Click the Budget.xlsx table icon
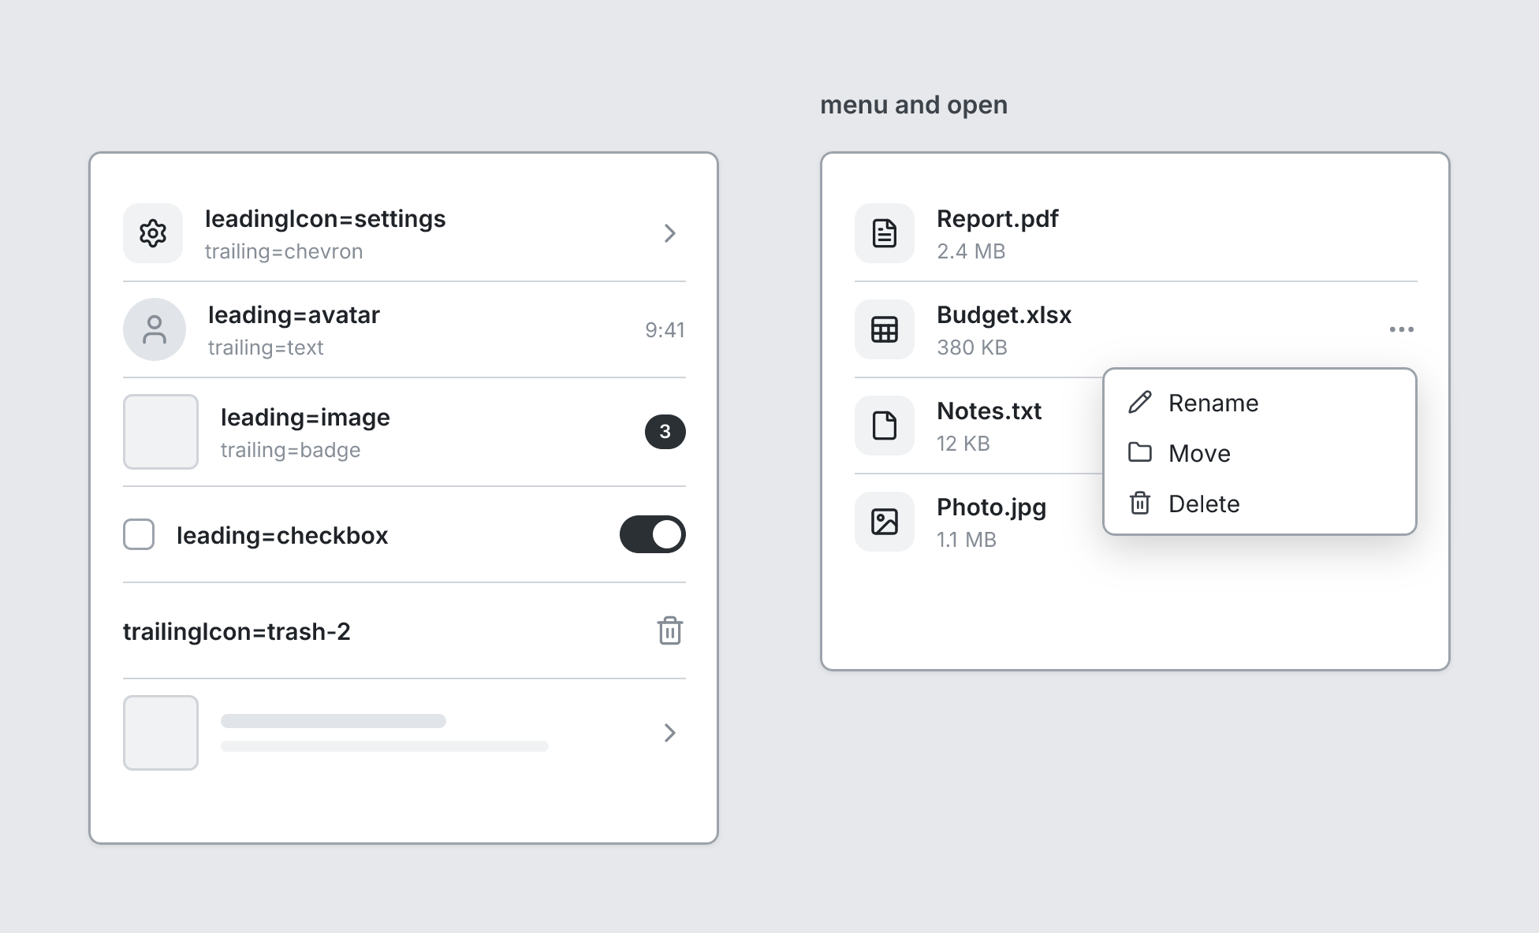 click(x=885, y=329)
